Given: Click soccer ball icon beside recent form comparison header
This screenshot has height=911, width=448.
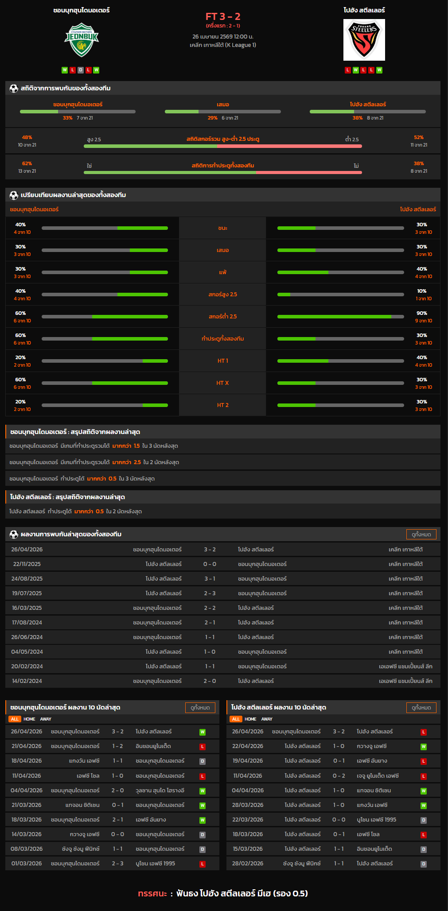Looking at the screenshot, I should click(x=14, y=195).
